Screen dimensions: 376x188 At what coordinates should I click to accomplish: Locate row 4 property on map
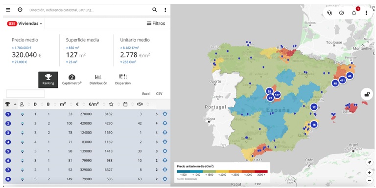point(165,142)
